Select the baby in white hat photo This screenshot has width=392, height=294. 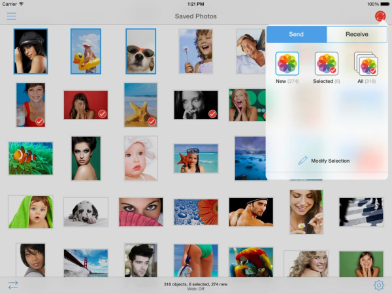click(x=140, y=158)
